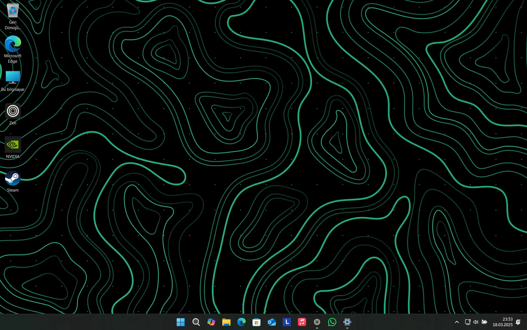The width and height of the screenshot is (527, 330).
Task: Check battery status in system tray
Action: (x=484, y=322)
